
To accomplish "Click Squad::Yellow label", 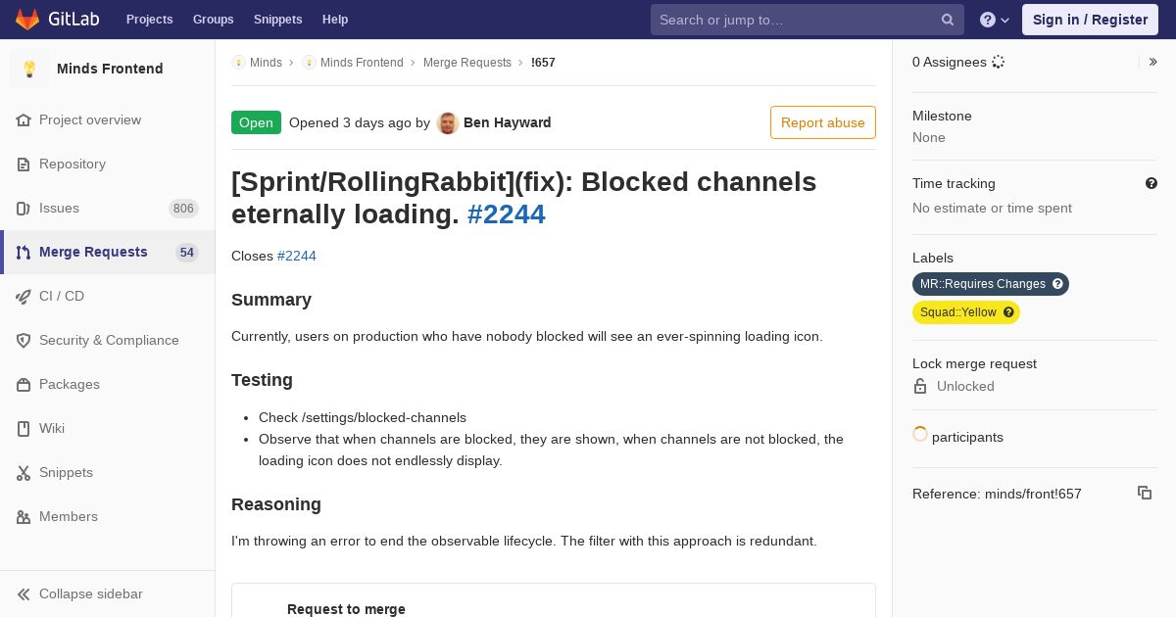I will pyautogui.click(x=958, y=312).
